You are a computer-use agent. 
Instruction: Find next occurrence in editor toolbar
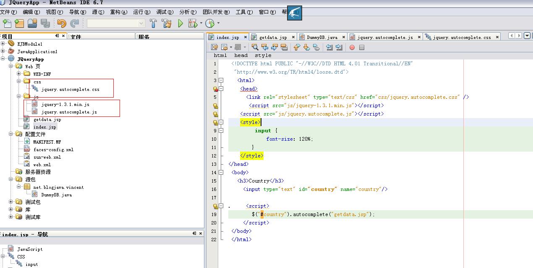point(274,47)
